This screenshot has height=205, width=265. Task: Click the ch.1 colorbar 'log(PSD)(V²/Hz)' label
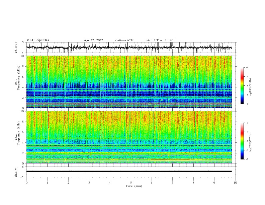250,87
